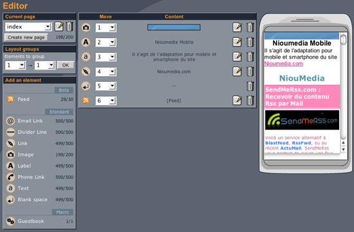Image resolution: width=354 pixels, height=232 pixels.
Task: Add an Image element
Action: (10, 155)
